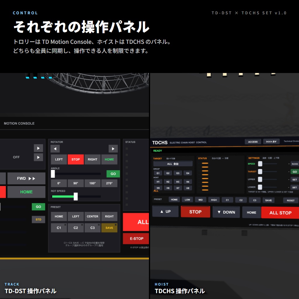Select hoist group G3
299x299 pixels.
[x=178, y=173]
